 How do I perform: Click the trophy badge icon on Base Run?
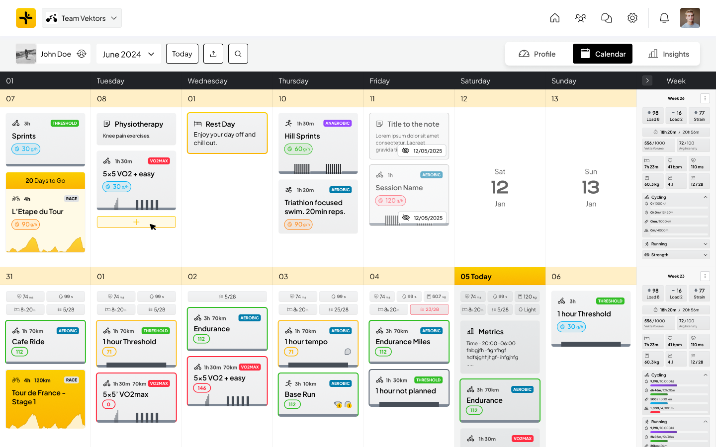coord(338,404)
